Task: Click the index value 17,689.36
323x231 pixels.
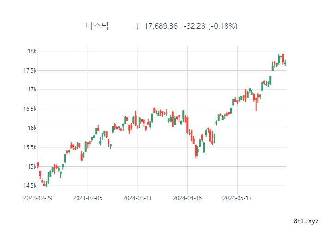Action: pyautogui.click(x=161, y=26)
